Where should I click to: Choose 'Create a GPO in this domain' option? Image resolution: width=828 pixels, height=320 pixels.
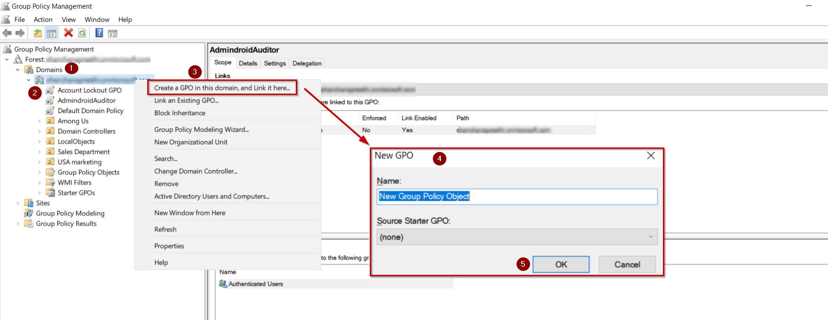(222, 88)
